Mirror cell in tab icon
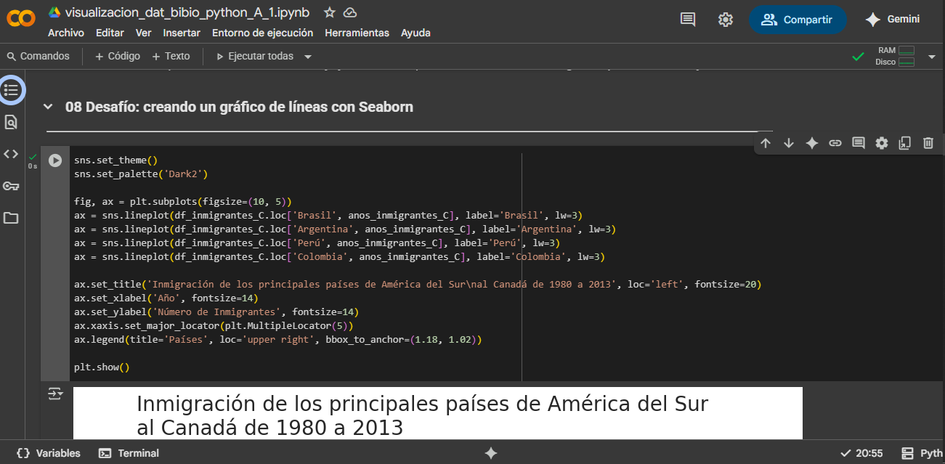The width and height of the screenshot is (945, 464). point(905,143)
